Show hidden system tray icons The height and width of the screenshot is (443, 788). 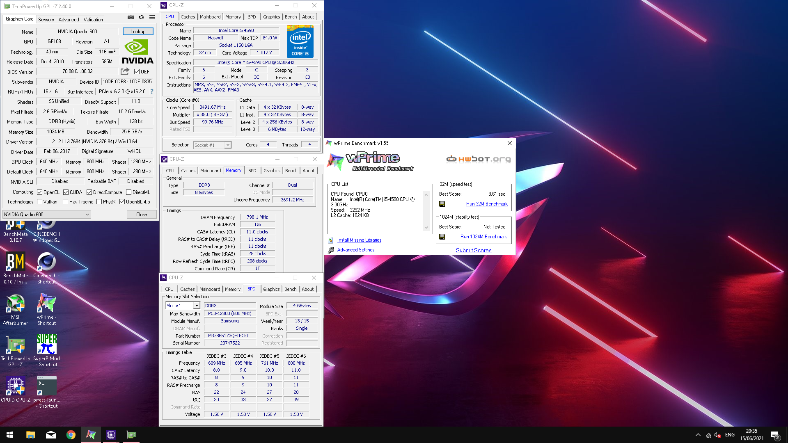pos(698,435)
